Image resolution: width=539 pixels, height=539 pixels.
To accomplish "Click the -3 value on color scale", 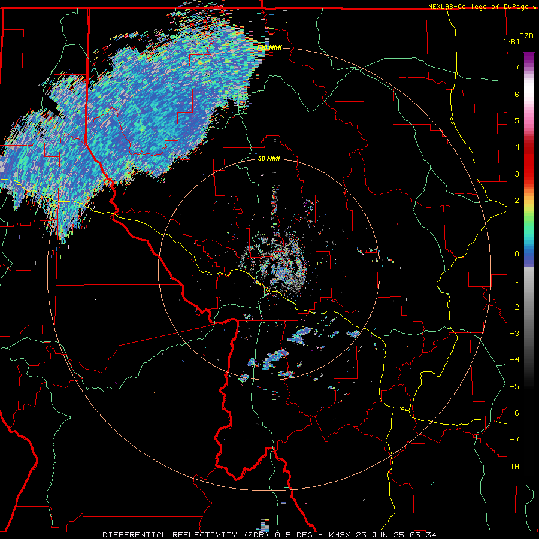I will [514, 334].
